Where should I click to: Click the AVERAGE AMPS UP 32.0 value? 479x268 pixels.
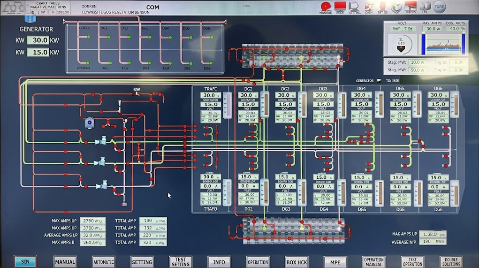coord(92,235)
